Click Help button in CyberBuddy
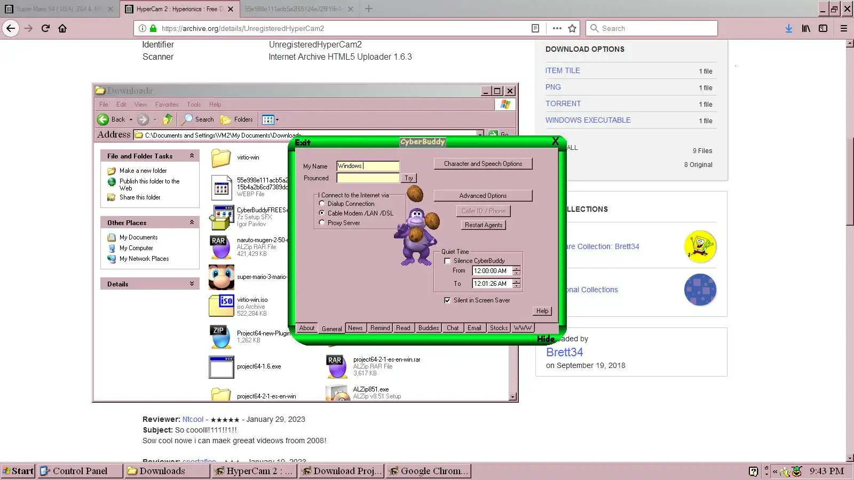This screenshot has height=480, width=854. click(542, 311)
